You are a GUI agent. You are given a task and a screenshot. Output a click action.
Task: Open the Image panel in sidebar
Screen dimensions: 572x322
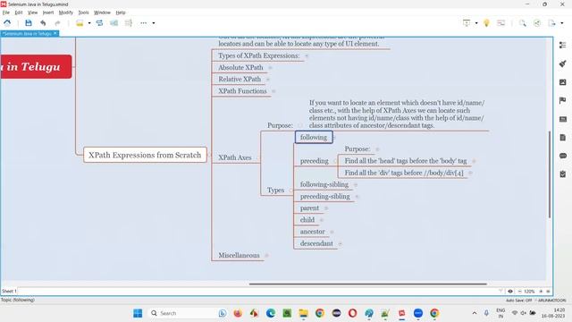tap(562, 82)
